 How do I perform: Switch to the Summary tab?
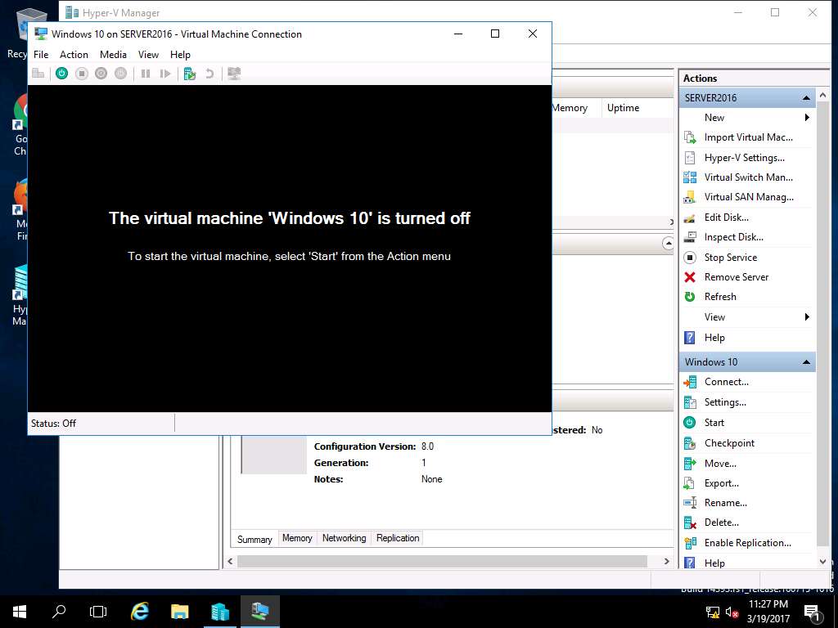pos(255,539)
